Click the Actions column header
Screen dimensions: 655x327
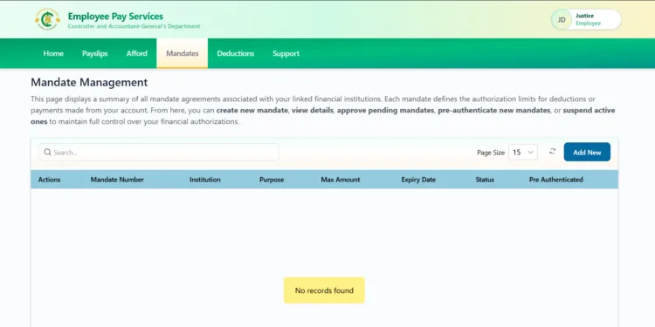[x=49, y=180]
